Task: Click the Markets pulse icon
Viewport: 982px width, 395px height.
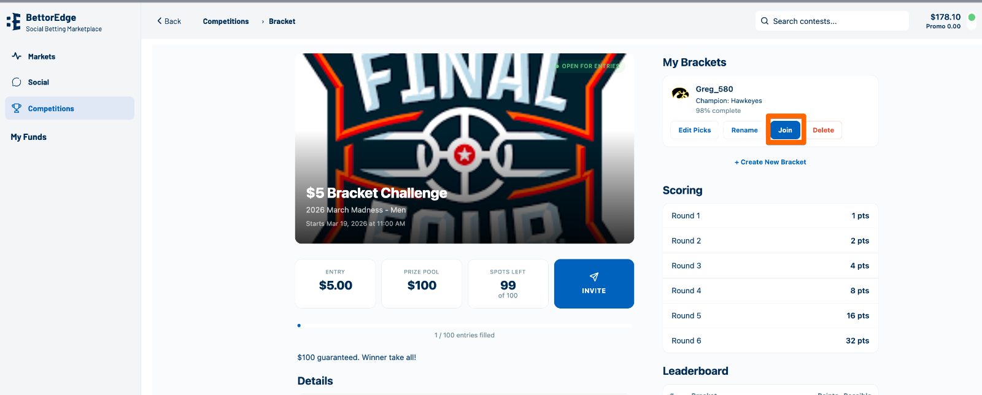Action: click(17, 56)
